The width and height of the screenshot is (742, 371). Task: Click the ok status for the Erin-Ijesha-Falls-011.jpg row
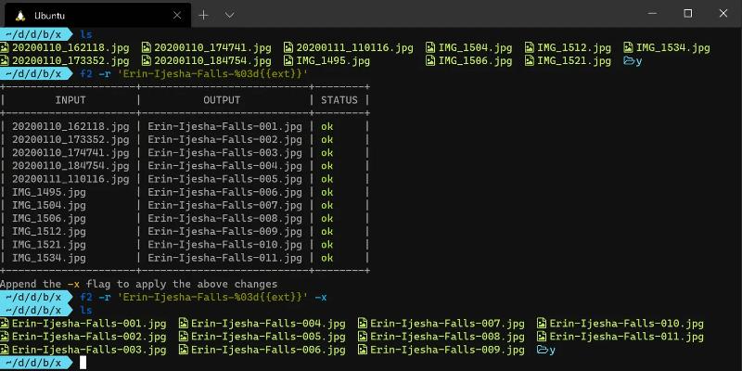(327, 258)
